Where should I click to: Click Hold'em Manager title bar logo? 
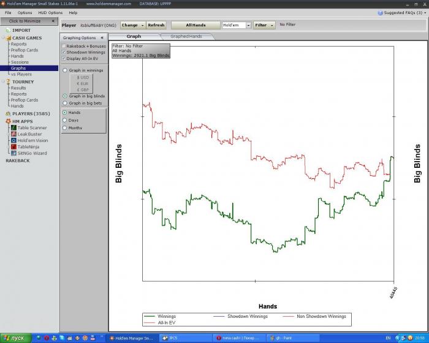click(x=3, y=4)
